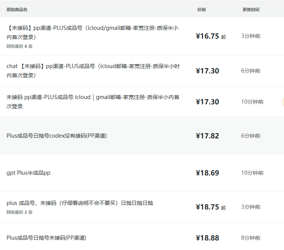Viewport: 284px width, 250px height.
Task: Open the 【未接码】pp渠道-PLUS成品号 icloud/gmail listing
Action: [92, 32]
